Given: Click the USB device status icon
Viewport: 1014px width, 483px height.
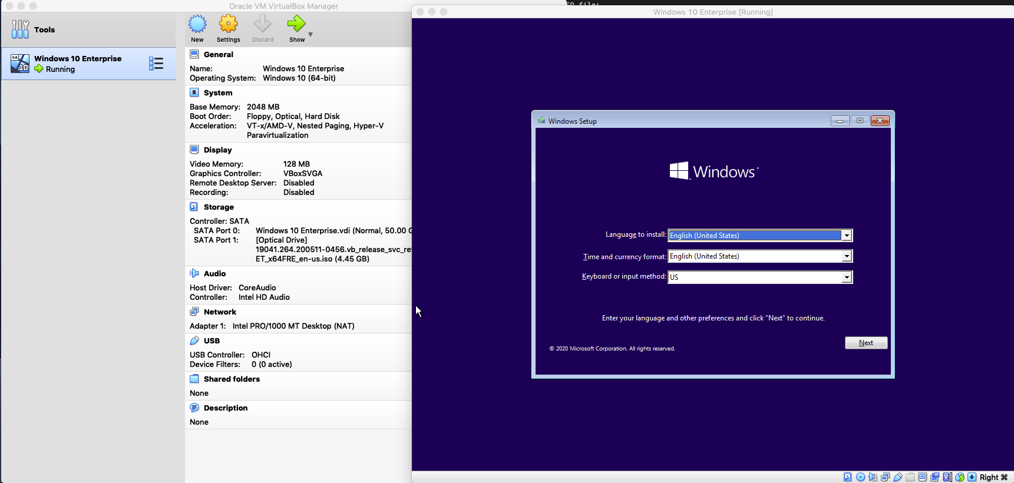Looking at the screenshot, I should point(898,477).
